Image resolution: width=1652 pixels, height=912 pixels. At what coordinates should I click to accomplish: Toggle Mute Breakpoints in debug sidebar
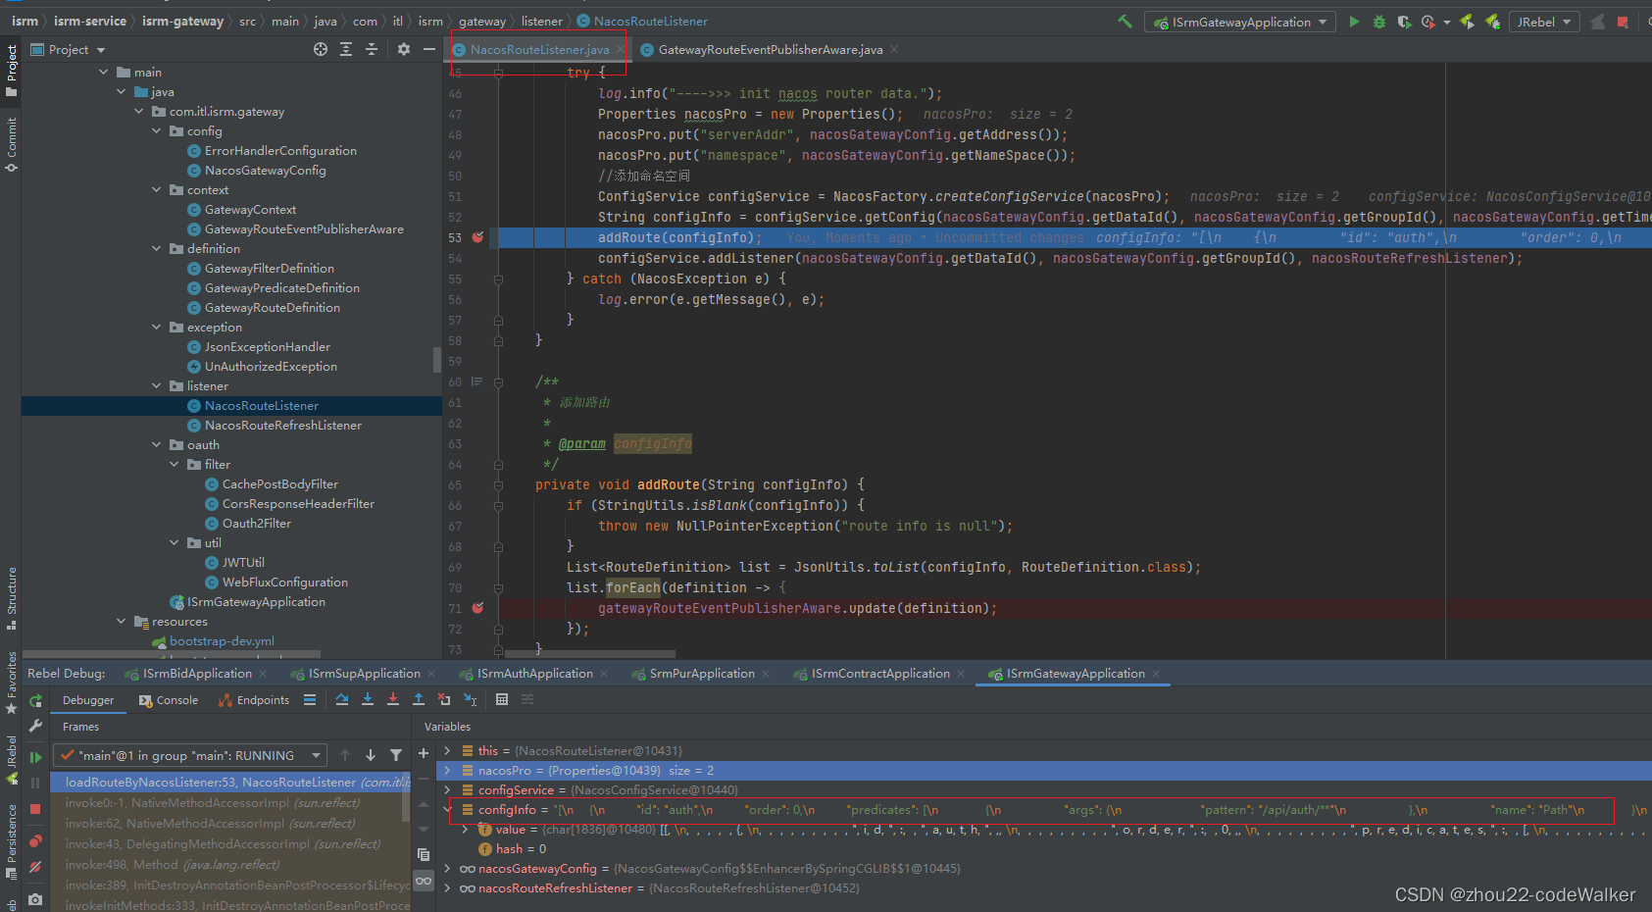pos(35,867)
